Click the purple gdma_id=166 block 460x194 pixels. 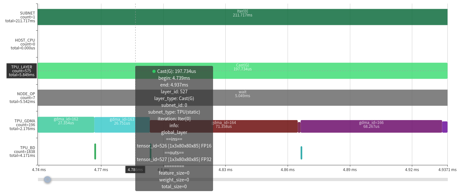coord(371,127)
